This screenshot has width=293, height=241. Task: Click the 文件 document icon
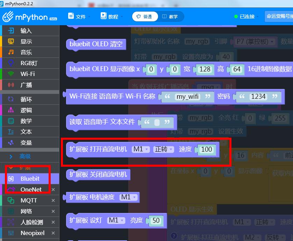(x=71, y=16)
